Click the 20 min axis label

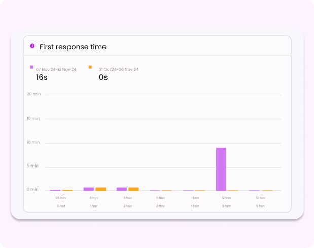pyautogui.click(x=33, y=94)
